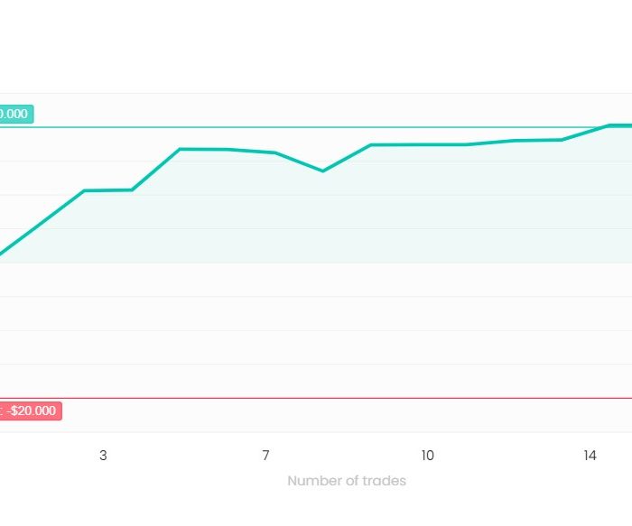Select the data point above x-axis label 7
Screen dimensions: 632x526
(274, 152)
